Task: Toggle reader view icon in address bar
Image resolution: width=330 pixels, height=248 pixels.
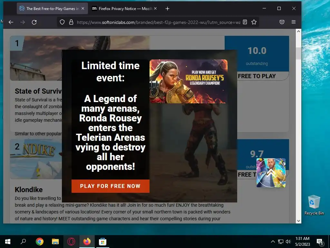Action: tap(245, 22)
